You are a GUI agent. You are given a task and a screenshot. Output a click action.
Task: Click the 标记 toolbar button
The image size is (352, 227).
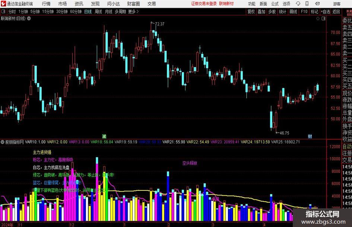314,12
